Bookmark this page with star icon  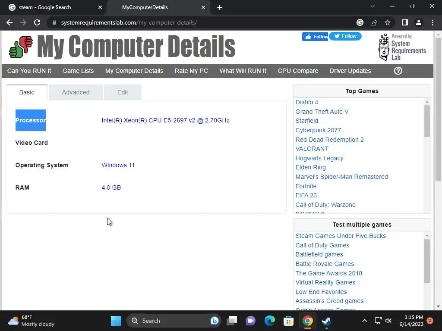pos(388,22)
